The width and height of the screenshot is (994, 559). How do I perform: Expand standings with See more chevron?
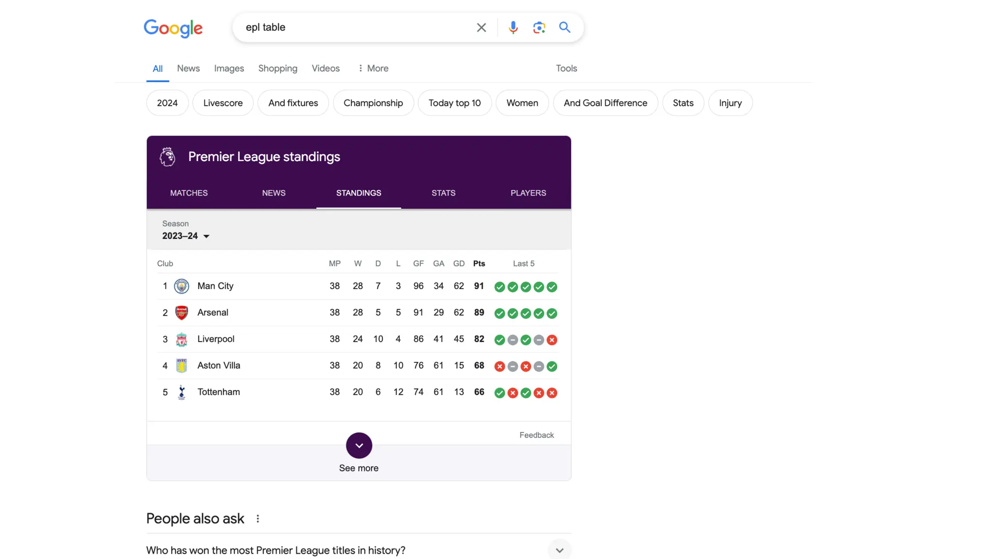point(359,445)
